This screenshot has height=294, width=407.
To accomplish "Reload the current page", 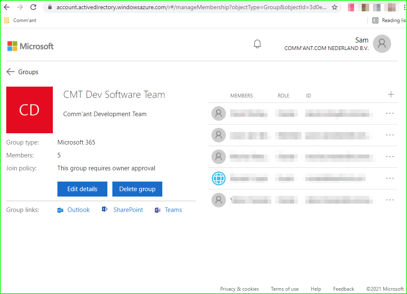I will pos(33,7).
